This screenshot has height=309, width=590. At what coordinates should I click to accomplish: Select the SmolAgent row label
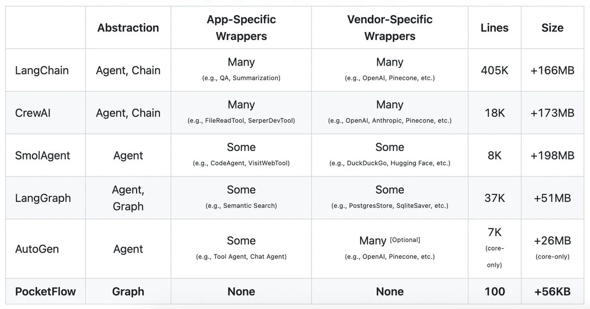[x=42, y=155]
